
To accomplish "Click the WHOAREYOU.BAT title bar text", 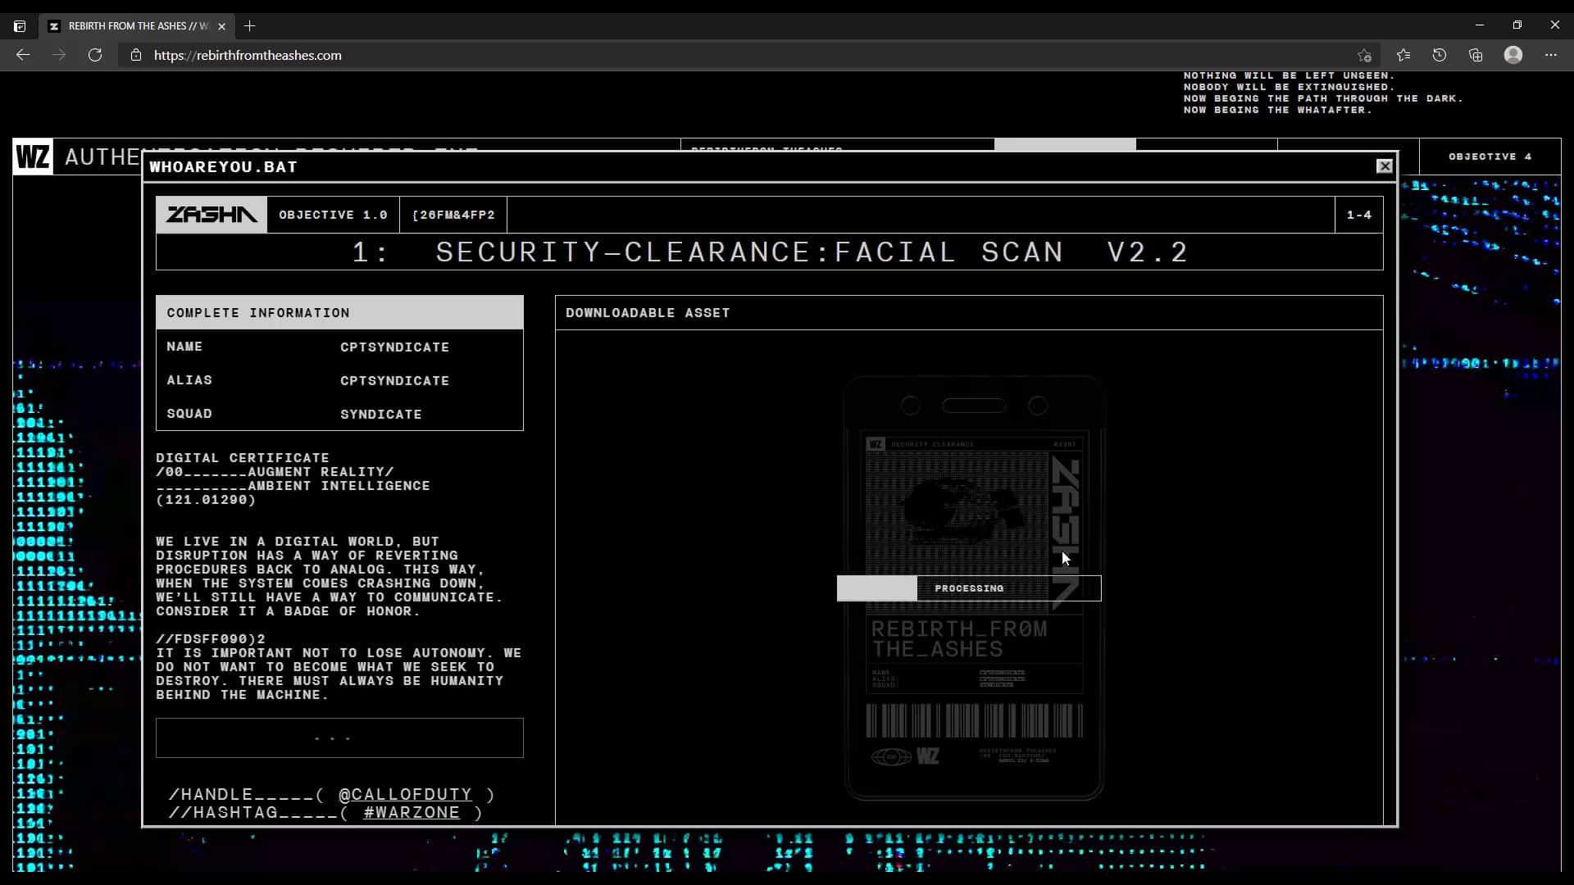I will point(223,166).
